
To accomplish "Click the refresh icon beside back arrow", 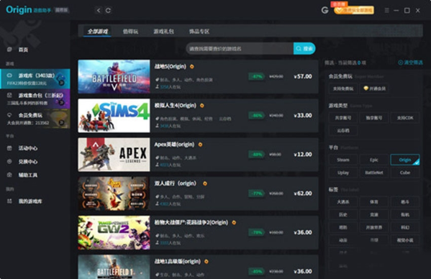I will point(109,11).
